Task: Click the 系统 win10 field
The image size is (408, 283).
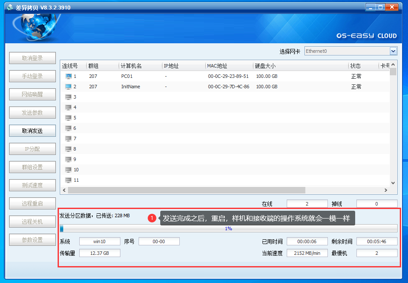Action: tap(99, 241)
